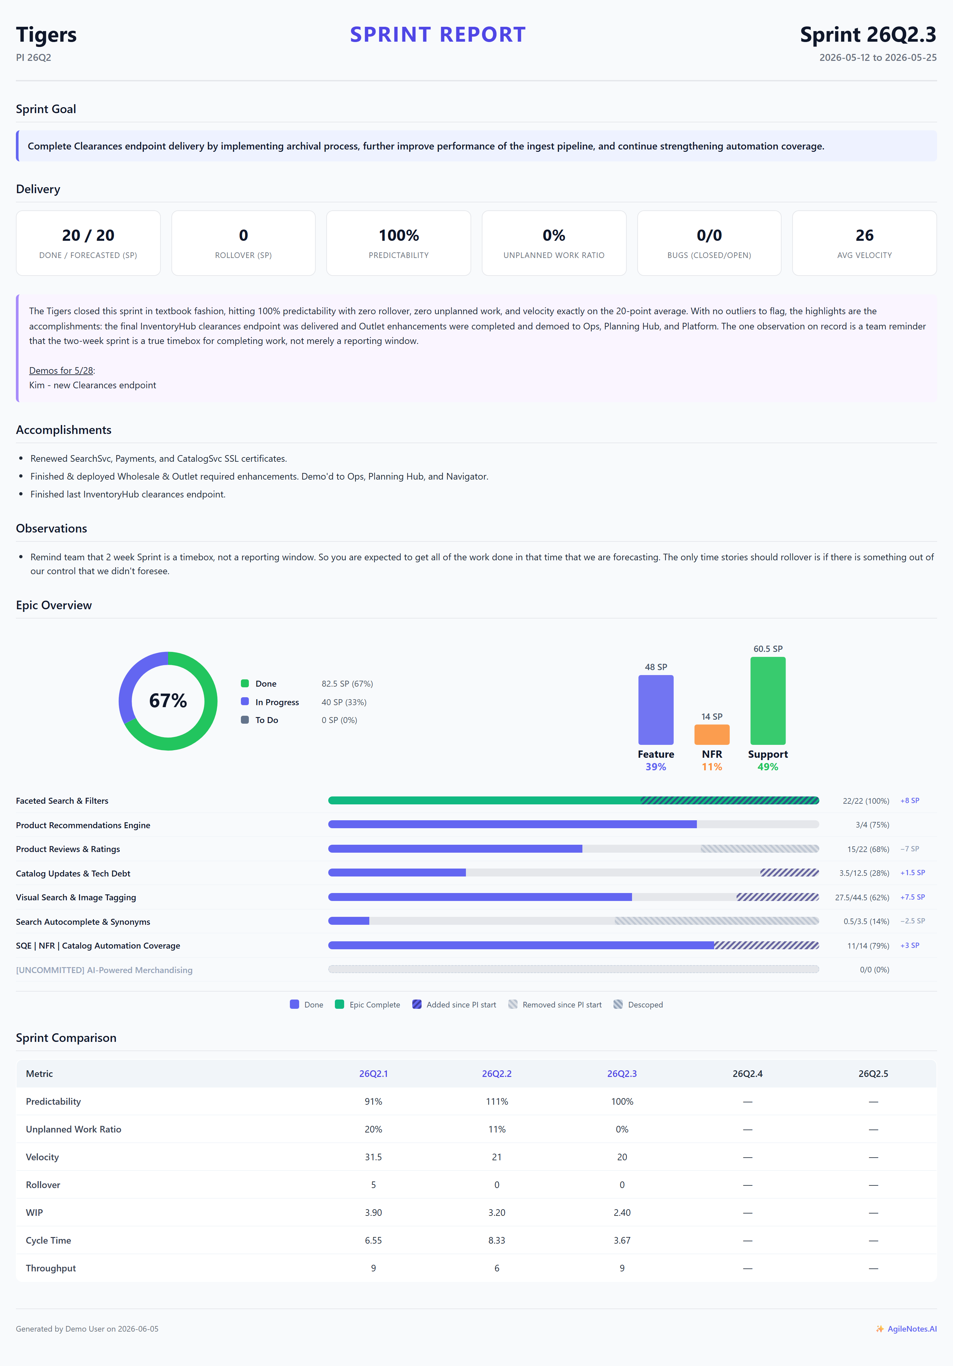Image resolution: width=953 pixels, height=1366 pixels.
Task: Click '[UNCOMMITTED] AI-Powered Merchandising' epic name
Action: pyautogui.click(x=104, y=970)
